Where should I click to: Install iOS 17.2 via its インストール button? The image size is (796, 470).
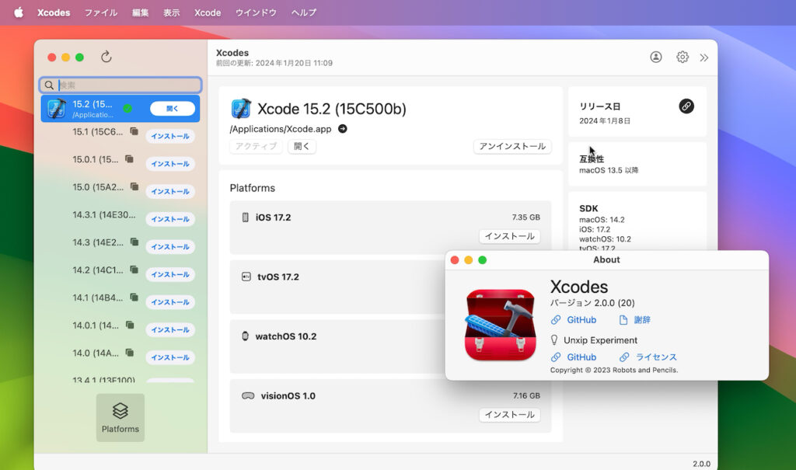point(509,235)
